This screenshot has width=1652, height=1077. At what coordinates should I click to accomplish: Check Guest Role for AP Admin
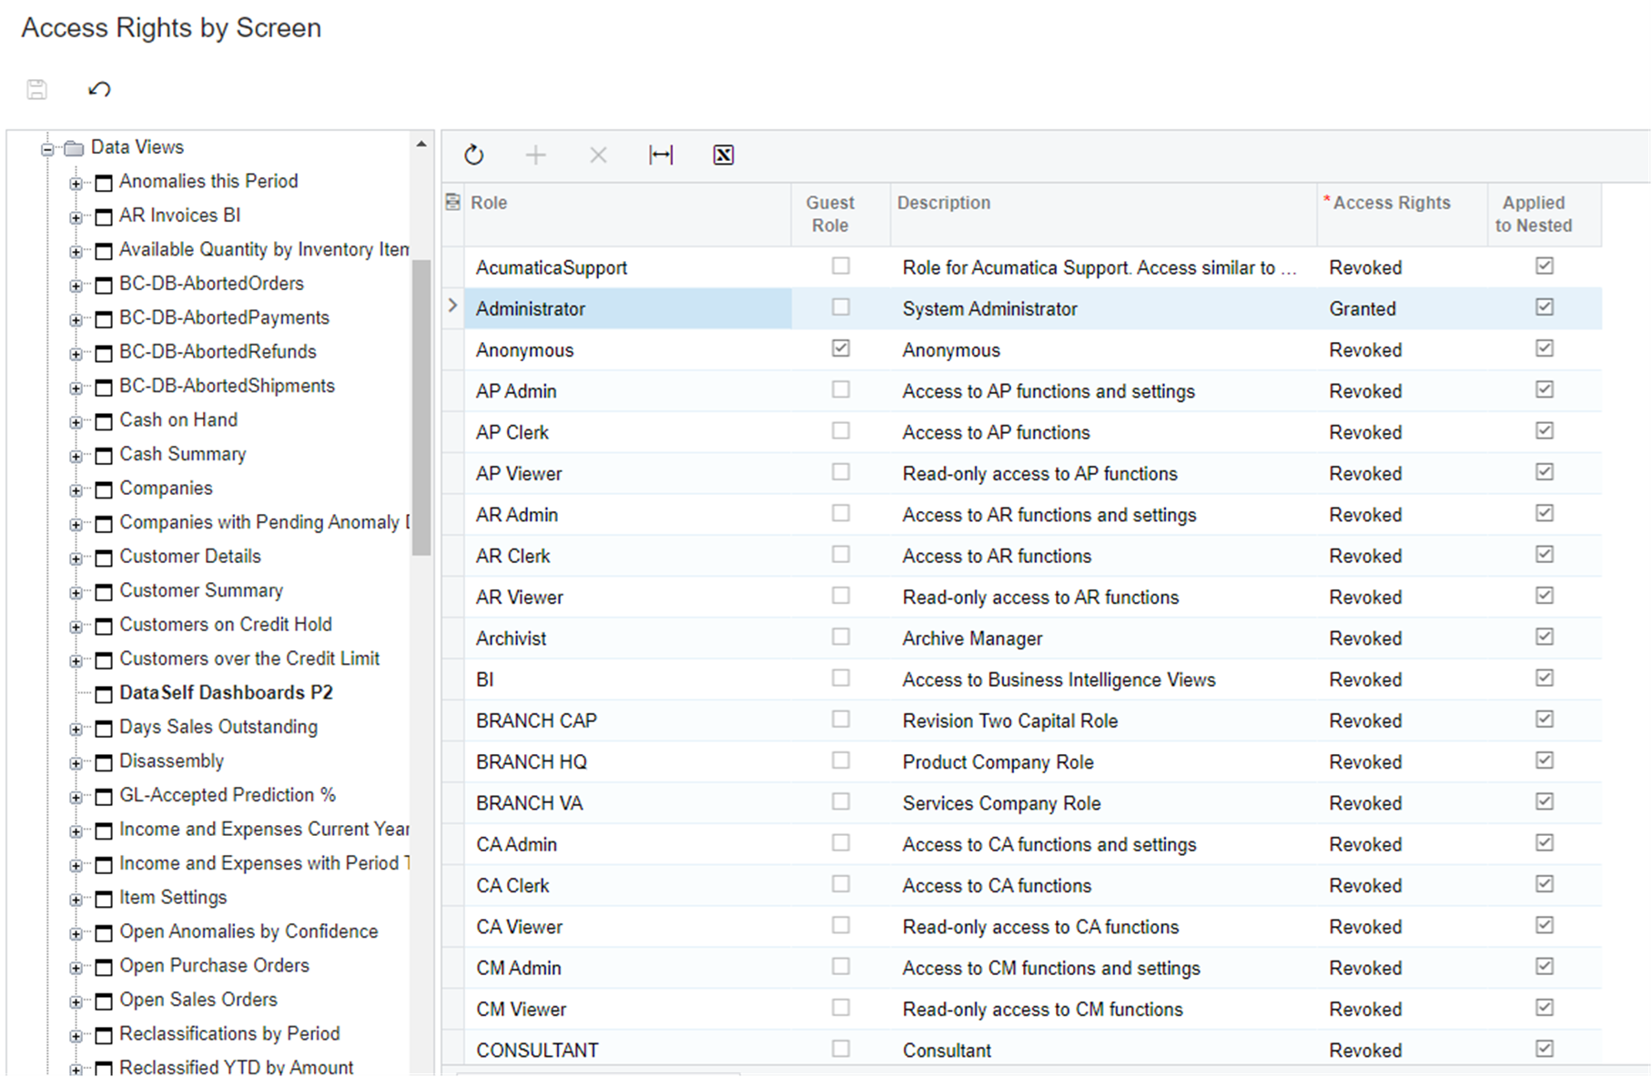click(x=840, y=389)
